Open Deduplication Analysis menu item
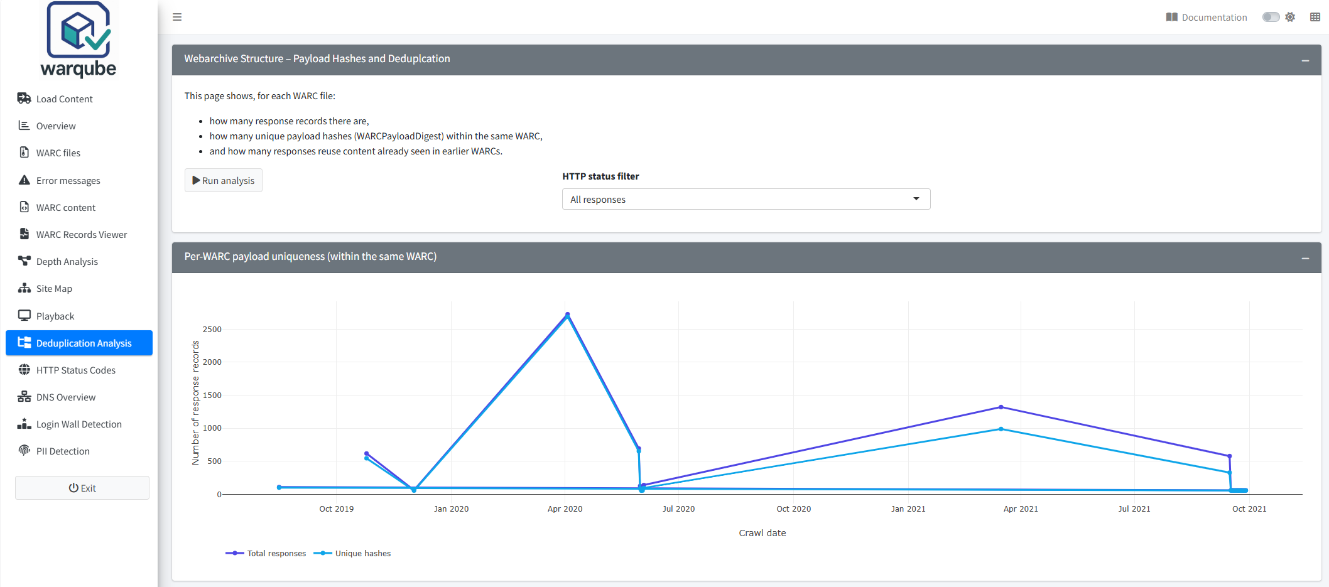The height and width of the screenshot is (587, 1329). pyautogui.click(x=79, y=343)
